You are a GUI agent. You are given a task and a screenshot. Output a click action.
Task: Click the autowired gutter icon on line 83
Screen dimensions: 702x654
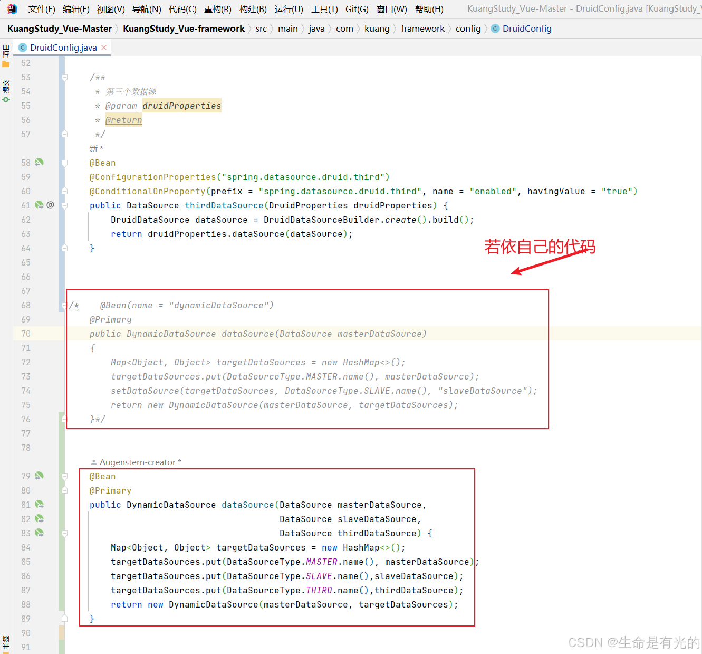tap(39, 533)
